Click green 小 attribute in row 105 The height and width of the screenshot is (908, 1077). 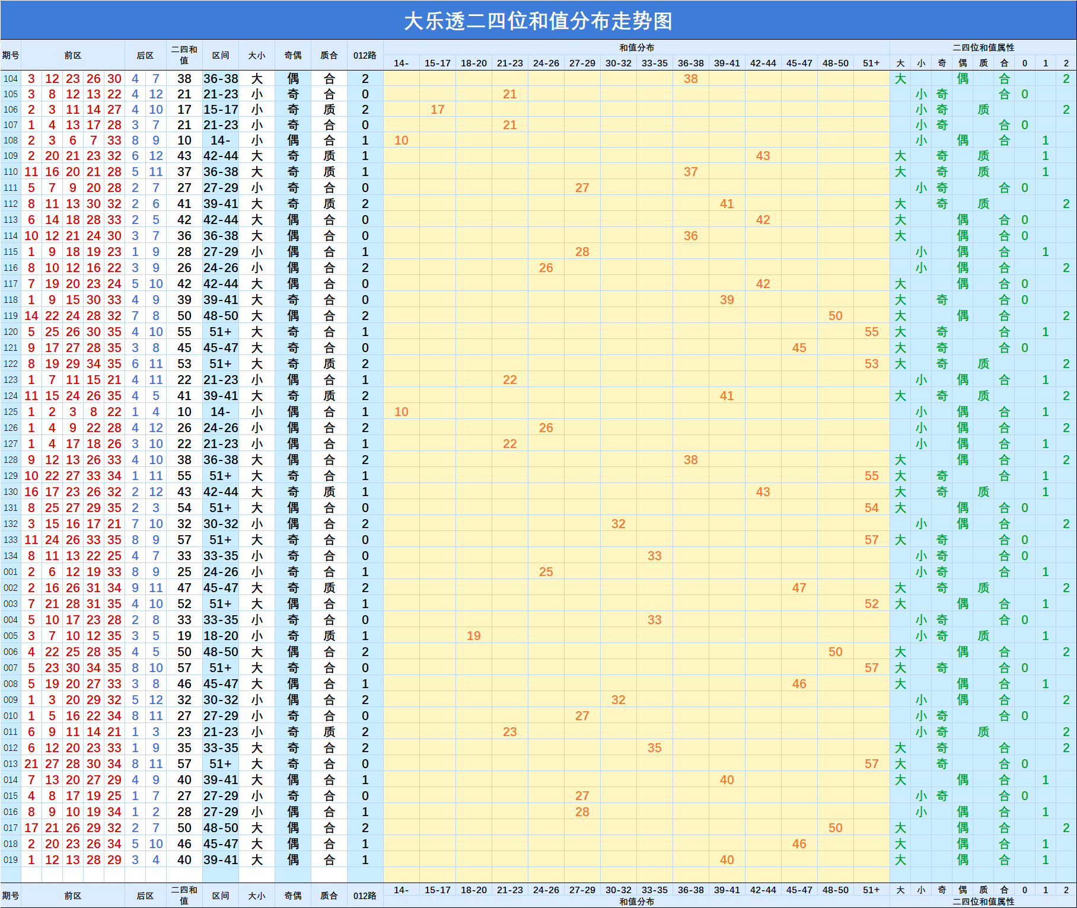coord(921,94)
